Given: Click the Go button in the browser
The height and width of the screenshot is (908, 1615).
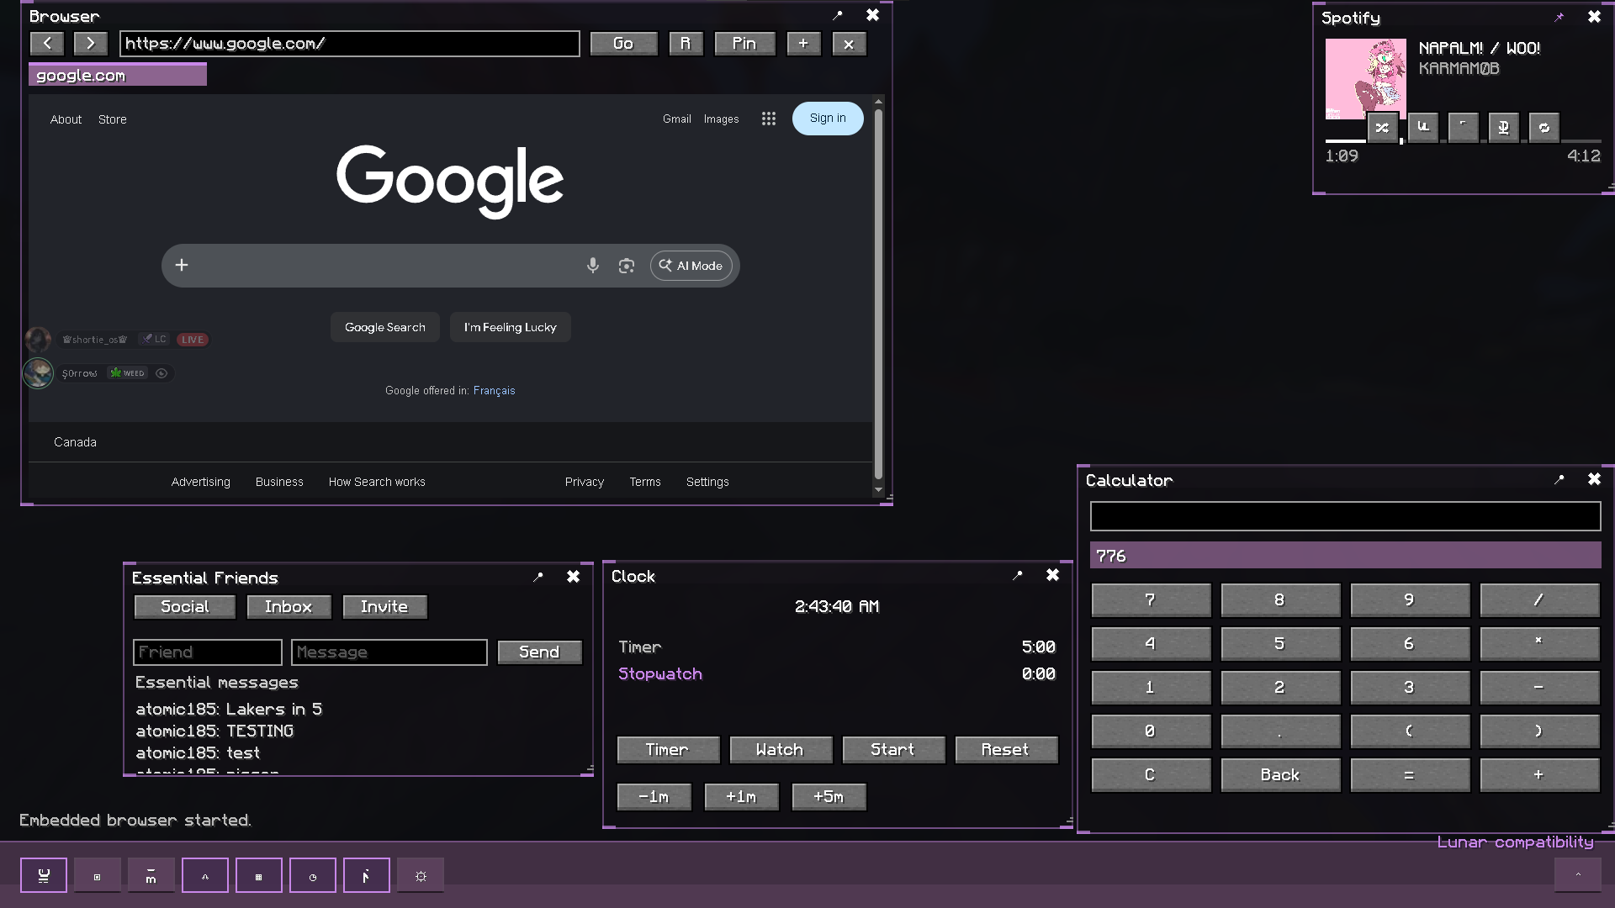Looking at the screenshot, I should 623,44.
